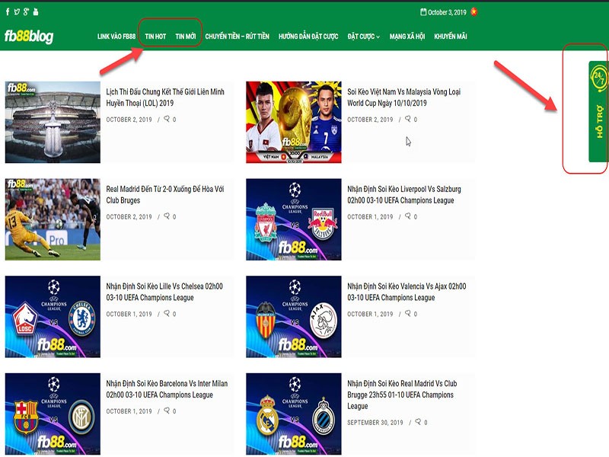Click comment icon under Lille Vs Chelsea post
609x457 pixels.
point(167,313)
